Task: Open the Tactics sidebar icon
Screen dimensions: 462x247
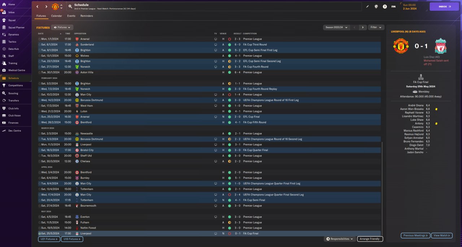Action: (x=4, y=42)
